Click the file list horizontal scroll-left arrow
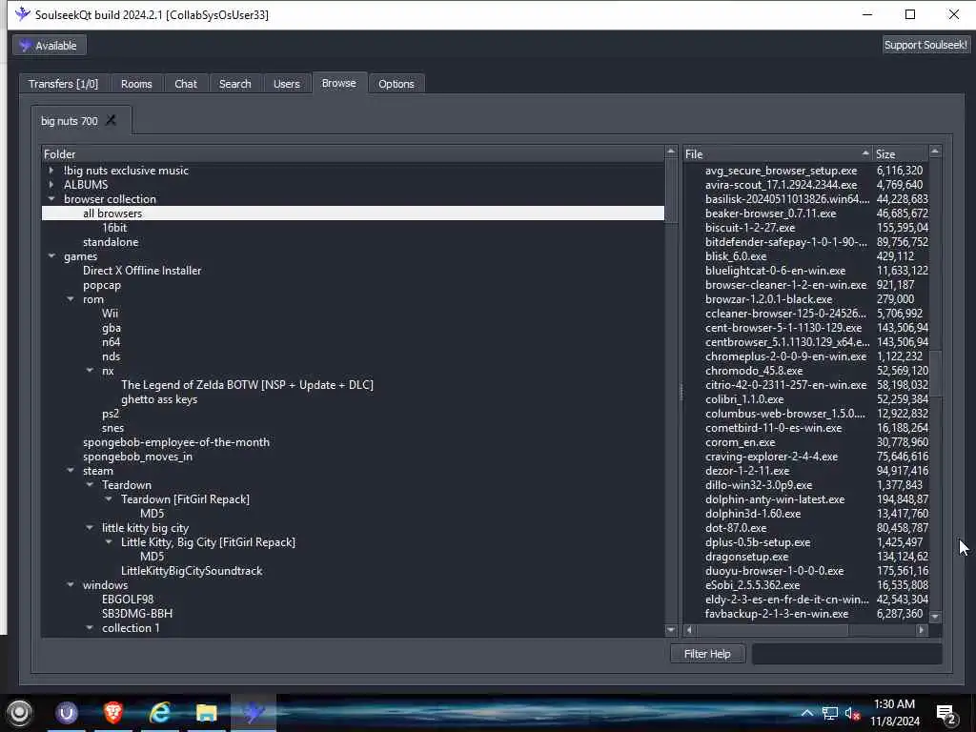976x732 pixels. [689, 630]
